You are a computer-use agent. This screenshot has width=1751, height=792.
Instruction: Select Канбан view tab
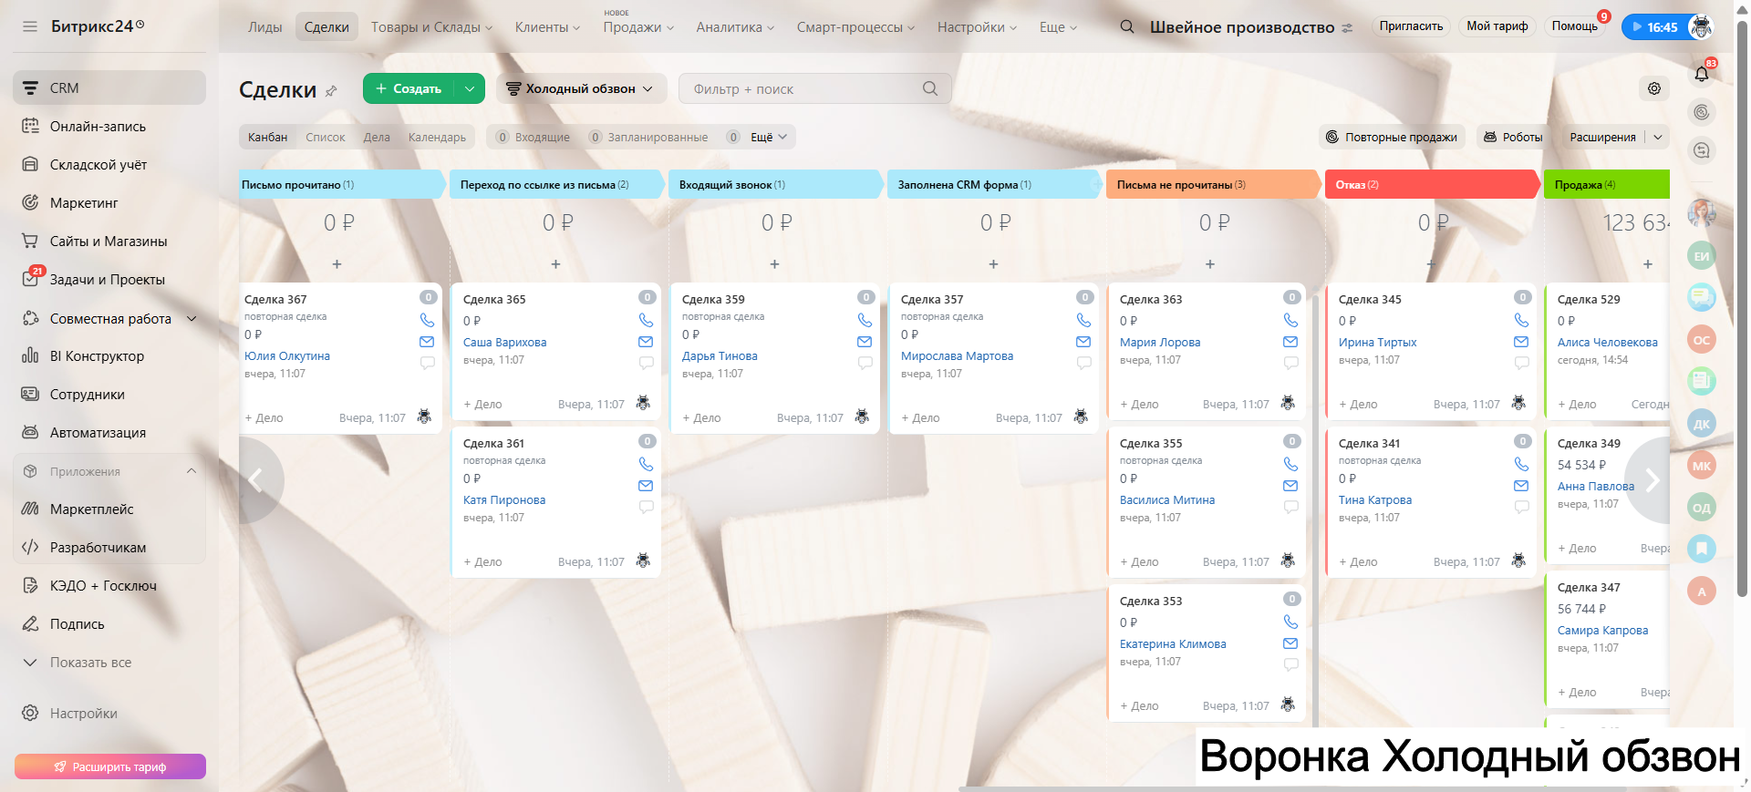click(267, 137)
